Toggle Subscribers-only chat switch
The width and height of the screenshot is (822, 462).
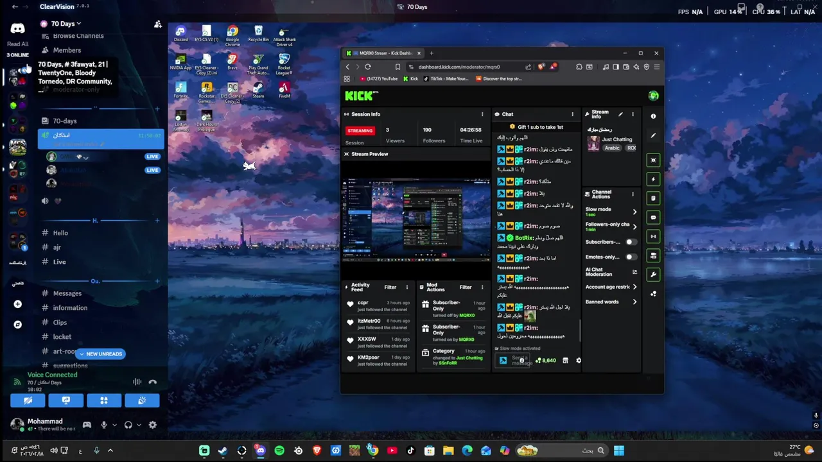[x=631, y=242]
